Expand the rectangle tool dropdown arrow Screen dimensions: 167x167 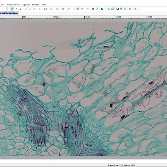pos(48,9)
